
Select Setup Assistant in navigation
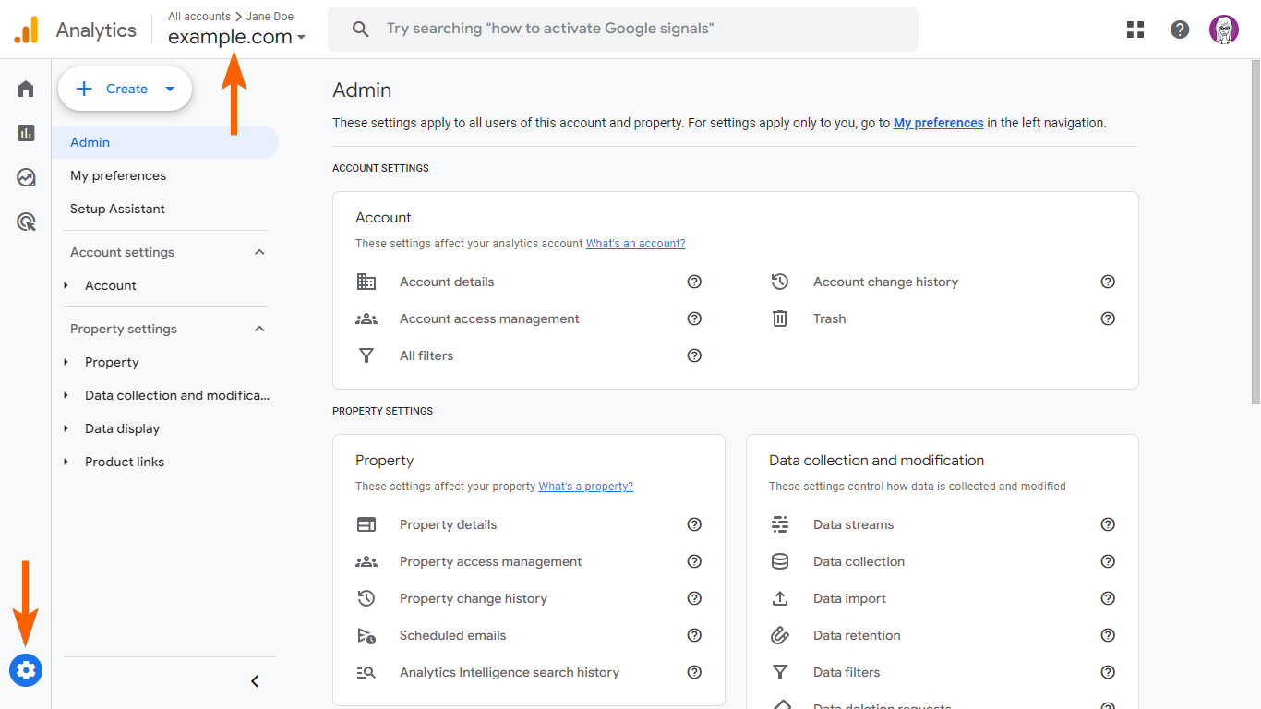click(x=117, y=209)
